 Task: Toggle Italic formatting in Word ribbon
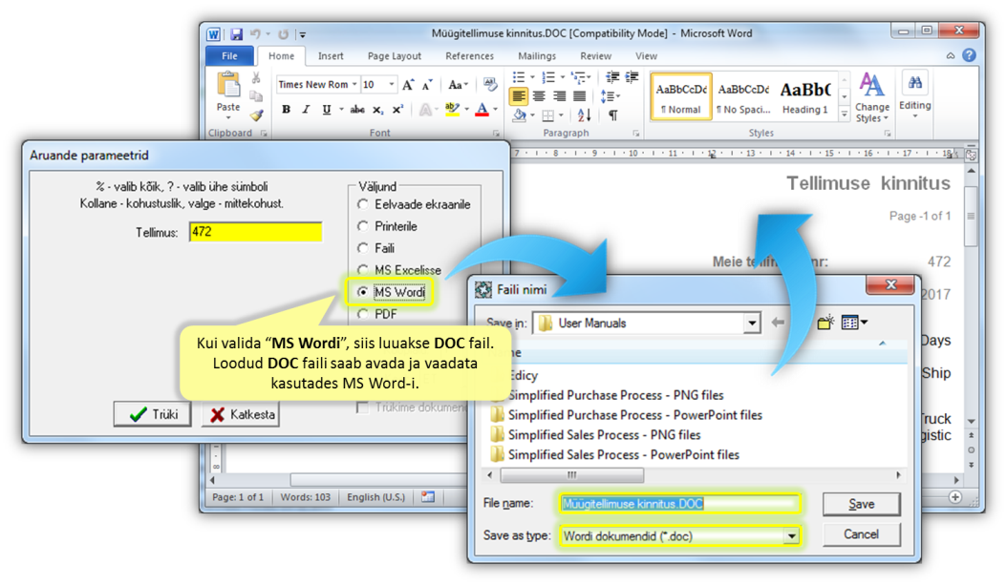click(x=307, y=110)
